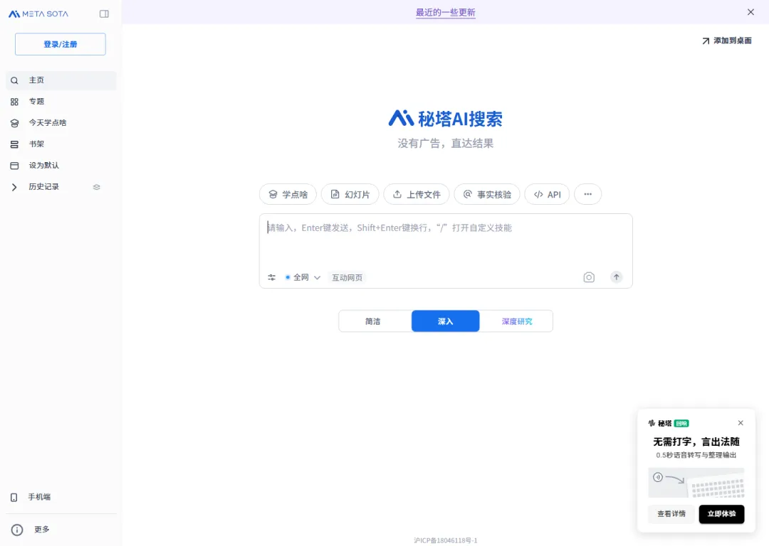Select 主页 in the sidebar

point(61,80)
